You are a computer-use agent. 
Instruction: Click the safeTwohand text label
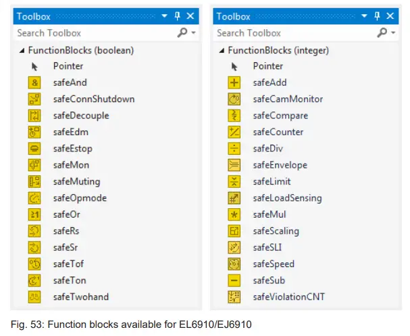tap(81, 297)
